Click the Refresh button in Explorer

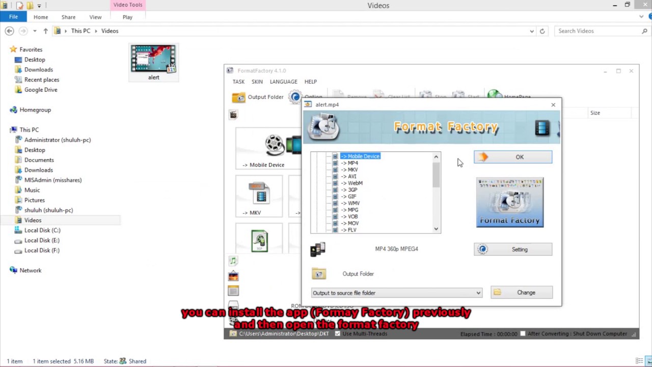(542, 31)
